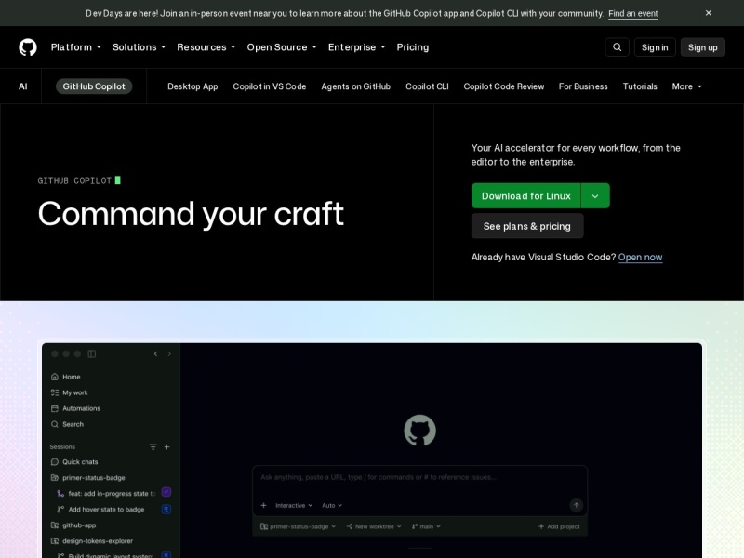The height and width of the screenshot is (558, 744).
Task: Click the large GitHub logo in app preview
Action: point(420,431)
